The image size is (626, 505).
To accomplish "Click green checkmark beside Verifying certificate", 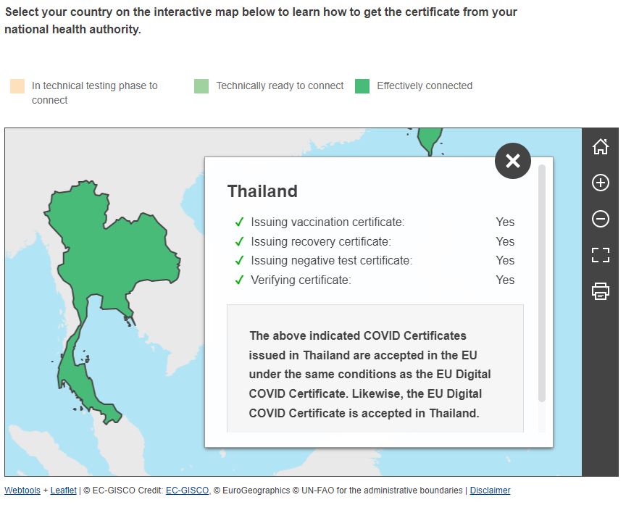I will (239, 280).
